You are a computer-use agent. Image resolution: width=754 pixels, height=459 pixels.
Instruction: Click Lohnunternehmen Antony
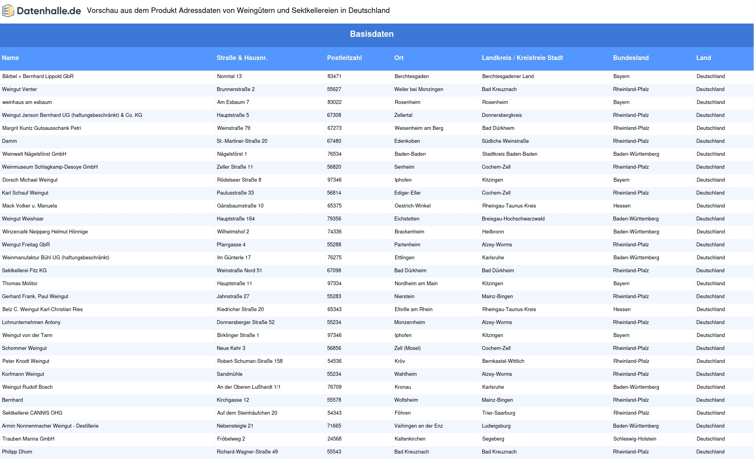click(x=31, y=322)
